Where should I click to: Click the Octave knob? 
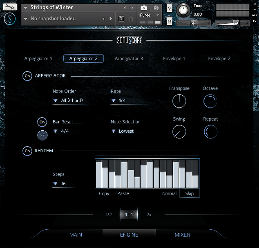(x=210, y=101)
